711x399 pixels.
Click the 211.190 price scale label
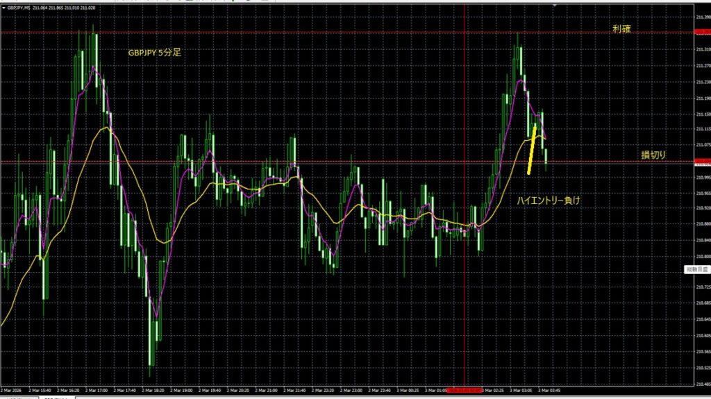(703, 98)
